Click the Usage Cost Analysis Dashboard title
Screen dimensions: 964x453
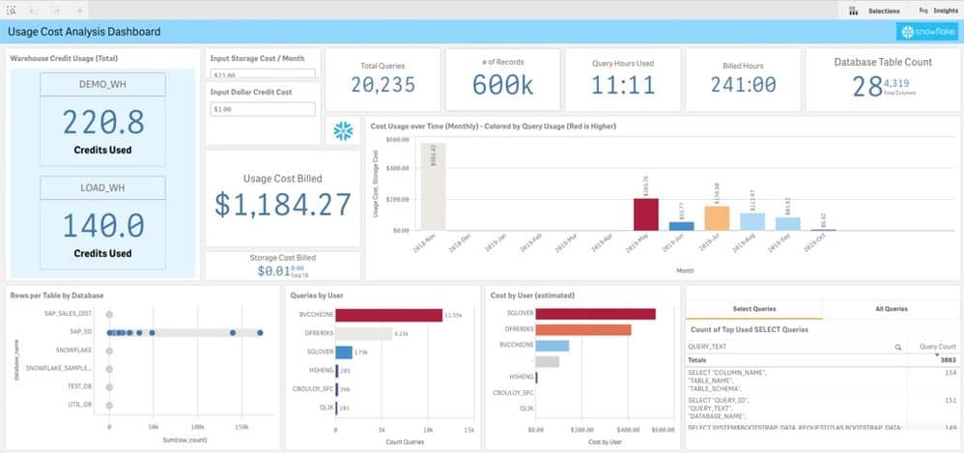point(84,31)
